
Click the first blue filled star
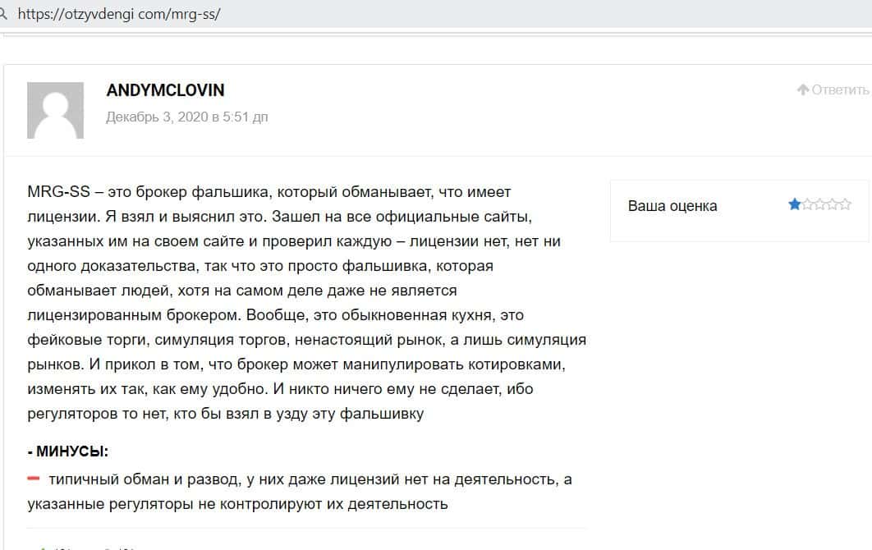(x=794, y=204)
